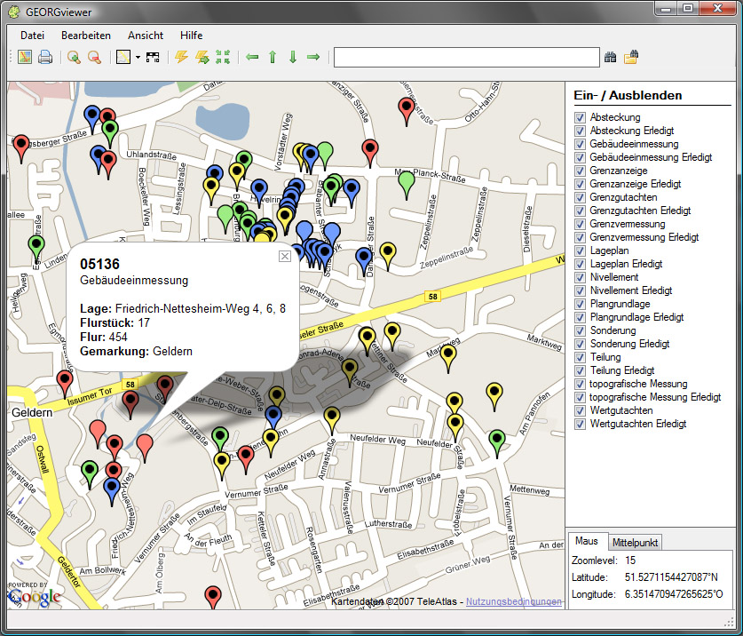The height and width of the screenshot is (636, 743).
Task: Click the Longitude value 6.351470947265625°O
Action: point(674,594)
